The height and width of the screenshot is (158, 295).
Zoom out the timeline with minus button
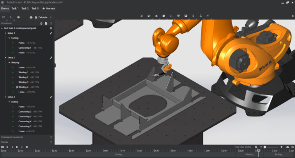pyautogui.click(x=261, y=147)
